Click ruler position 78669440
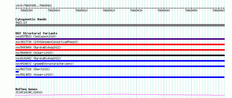The width and height of the screenshot is (232, 98). click(x=164, y=10)
